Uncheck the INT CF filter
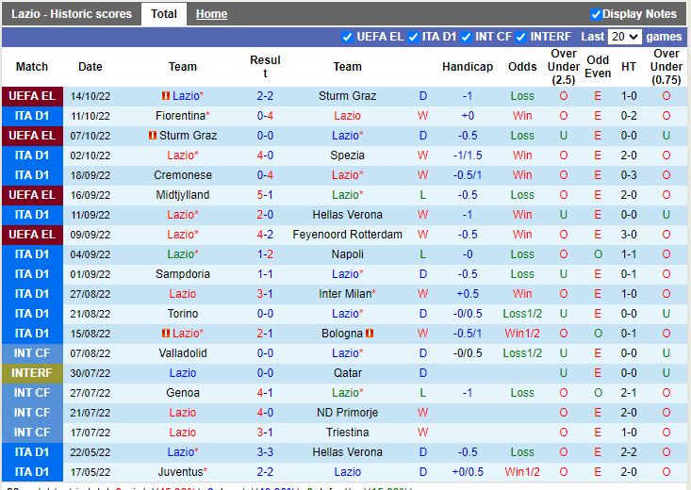 point(466,37)
